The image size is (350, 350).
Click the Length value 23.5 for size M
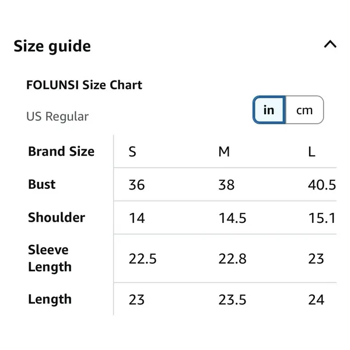[232, 300]
